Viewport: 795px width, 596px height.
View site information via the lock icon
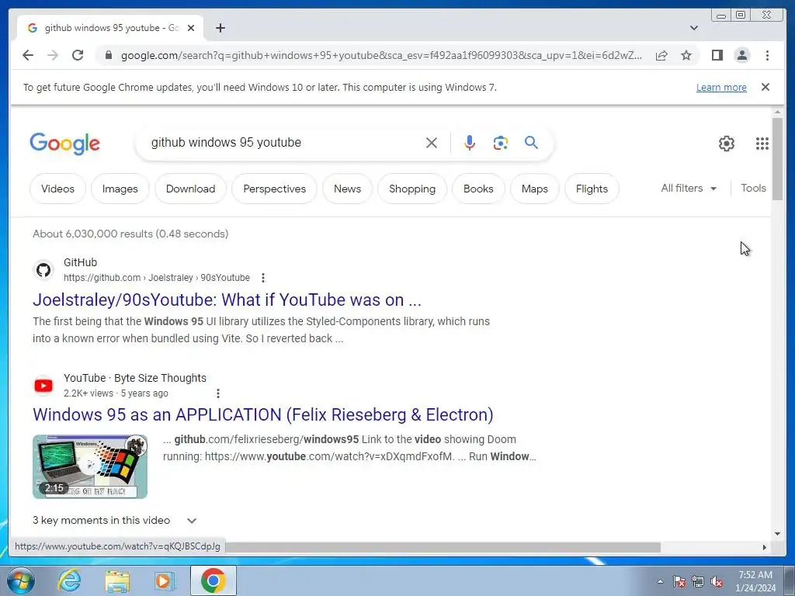tap(108, 55)
